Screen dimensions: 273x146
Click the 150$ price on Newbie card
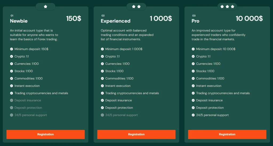click(x=74, y=18)
